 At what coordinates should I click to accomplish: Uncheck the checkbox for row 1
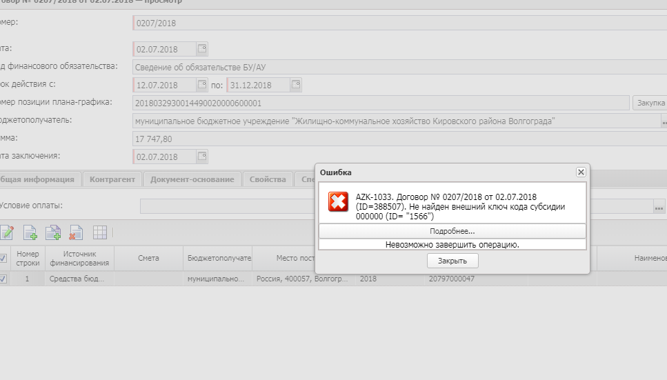click(x=3, y=279)
